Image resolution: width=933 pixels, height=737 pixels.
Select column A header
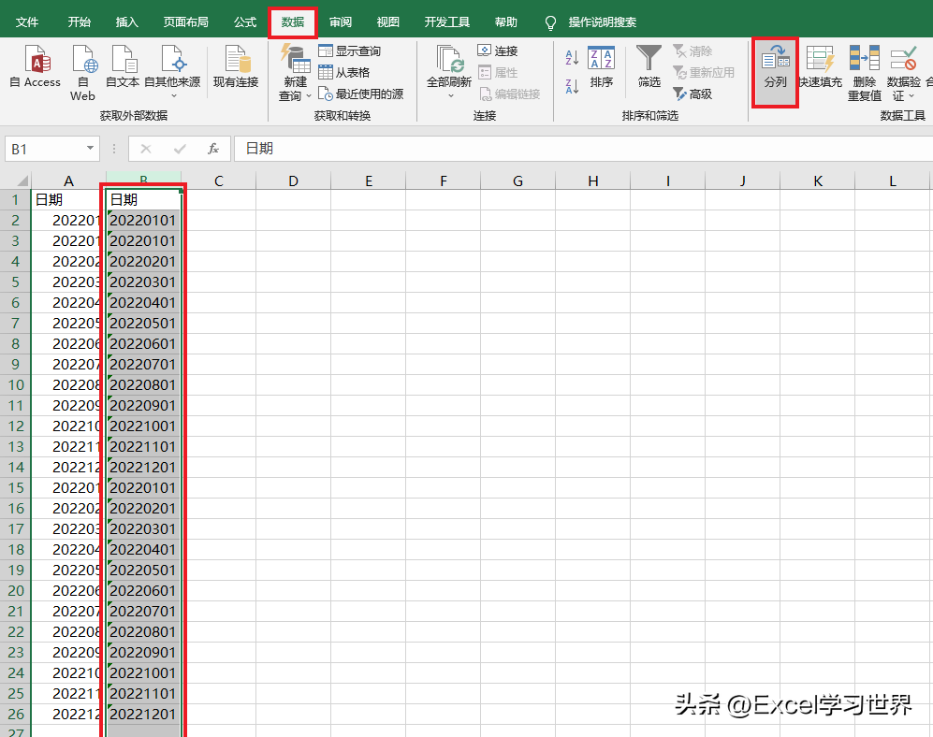[x=68, y=181]
